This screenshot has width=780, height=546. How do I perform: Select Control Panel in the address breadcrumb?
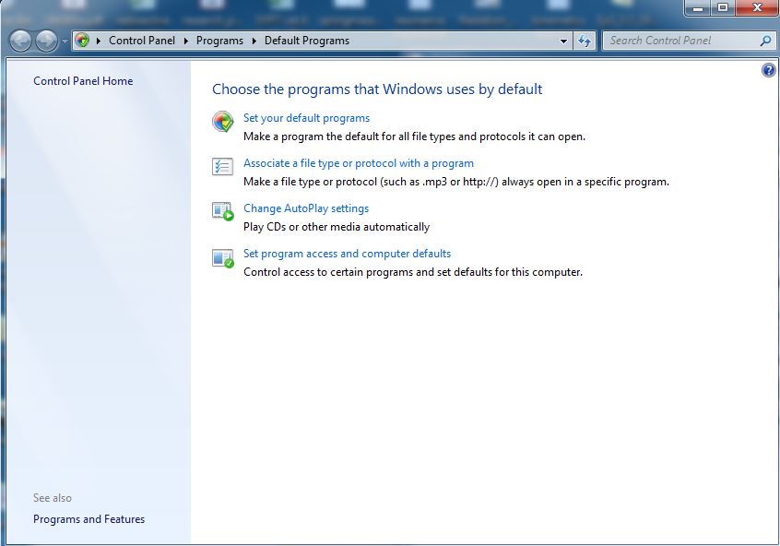click(x=142, y=41)
